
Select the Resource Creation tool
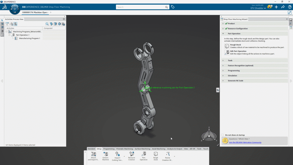tap(132, 154)
